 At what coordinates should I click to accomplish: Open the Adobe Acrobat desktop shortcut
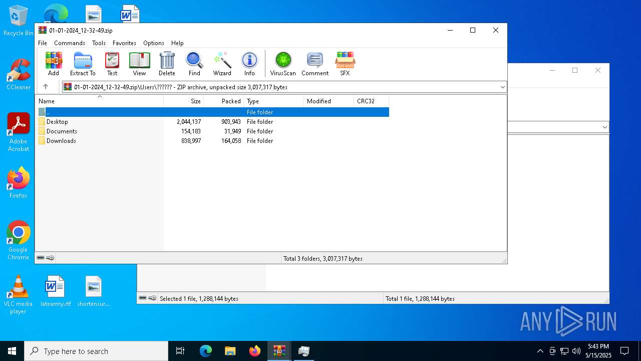(18, 132)
